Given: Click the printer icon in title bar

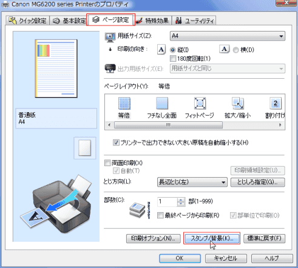Looking at the screenshot, I should tap(5, 4).
